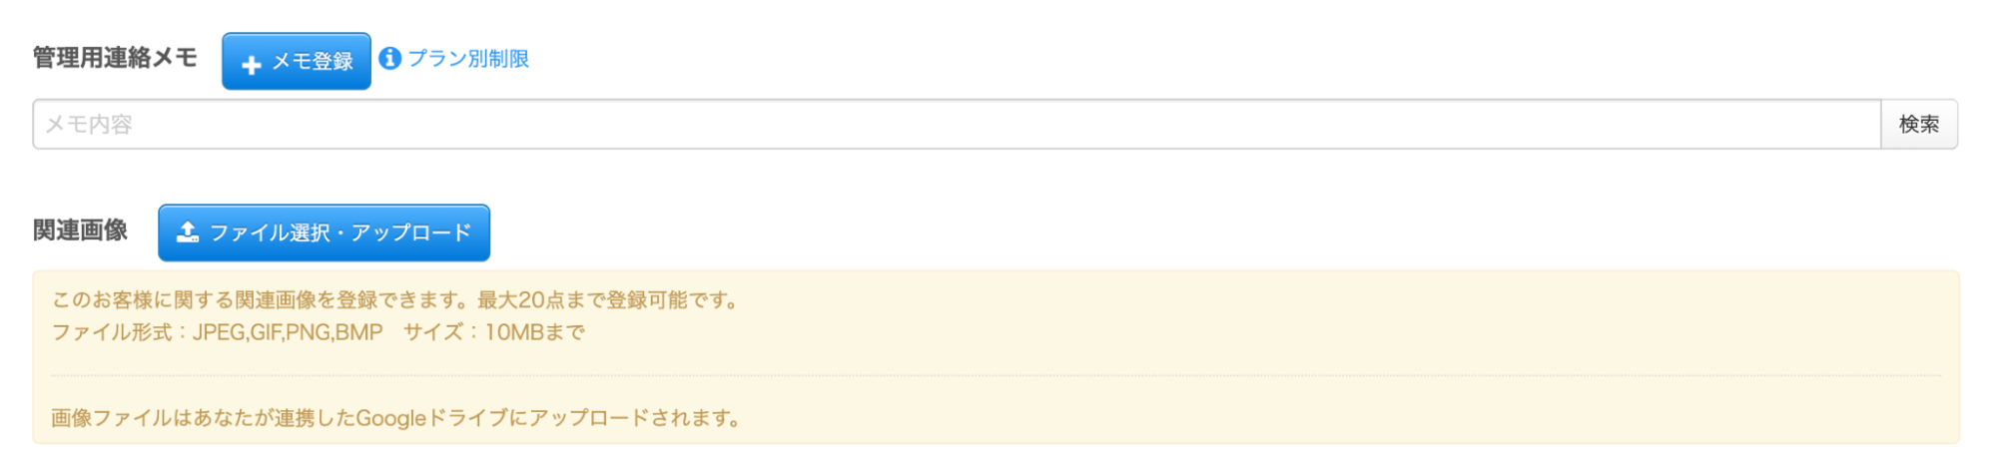The height and width of the screenshot is (471, 1996).
Task: Click the 管理用連絡メモ heading
Action: pos(115,58)
